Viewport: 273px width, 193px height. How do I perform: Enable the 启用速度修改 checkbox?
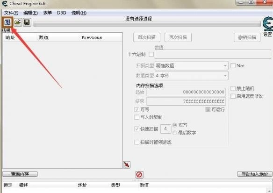coord(233,96)
